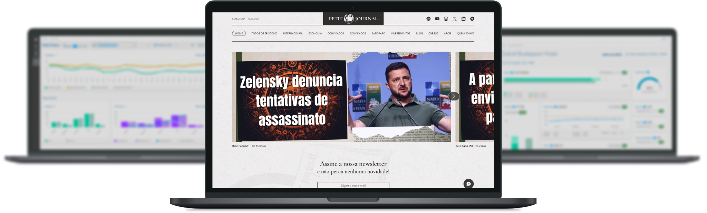This screenshot has width=707, height=213.
Task: Go to Todos os Episódios
Action: click(264, 33)
